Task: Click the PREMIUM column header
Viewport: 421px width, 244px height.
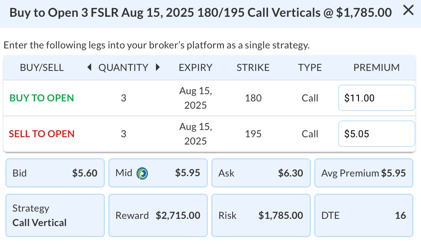Action: click(x=376, y=67)
